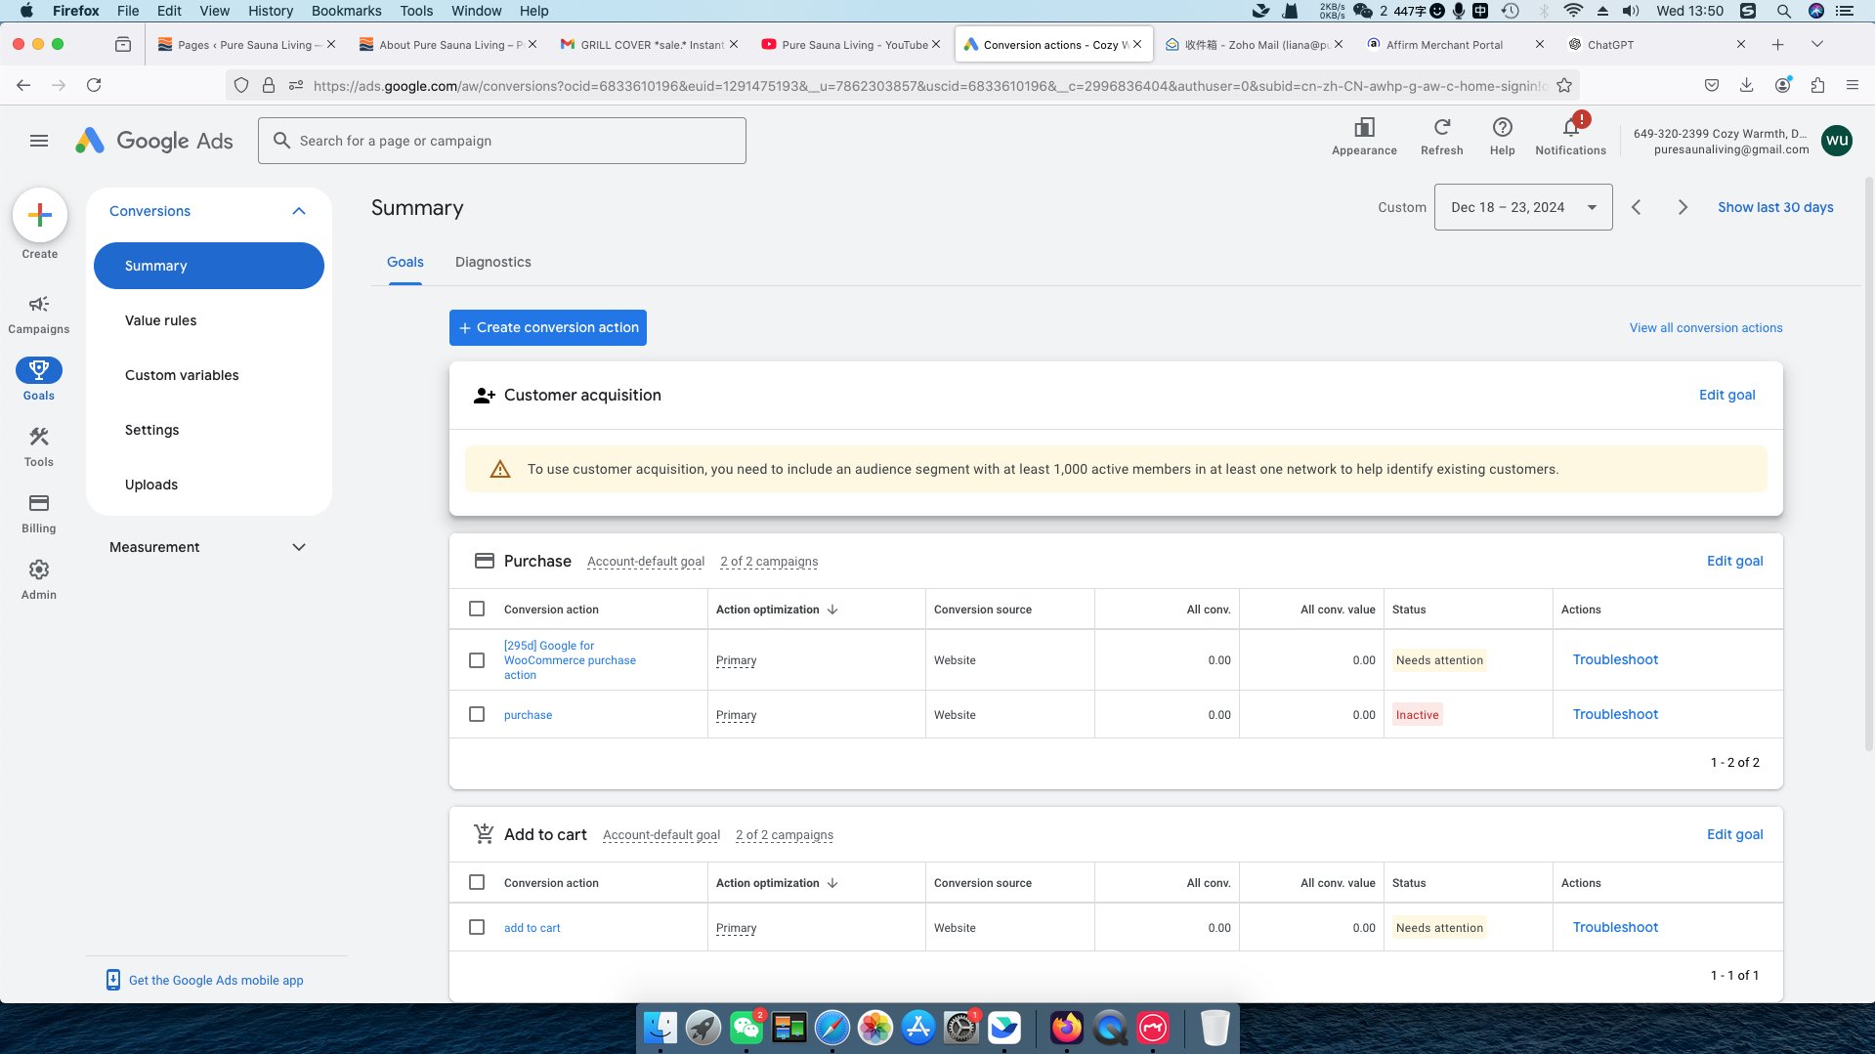Collapse the Conversions menu section
This screenshot has height=1054, width=1875.
[x=299, y=211]
